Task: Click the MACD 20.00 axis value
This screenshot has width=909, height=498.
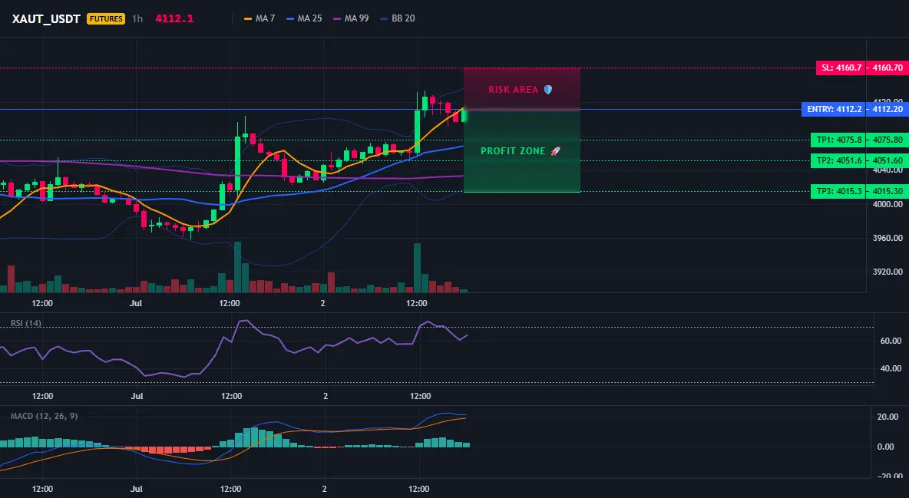Action: [888, 417]
